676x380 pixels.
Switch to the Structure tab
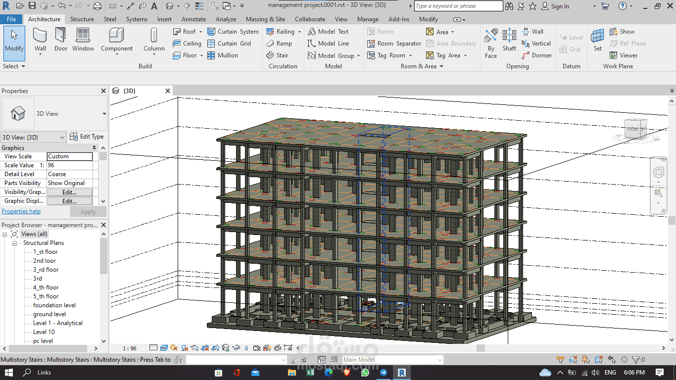pos(82,19)
